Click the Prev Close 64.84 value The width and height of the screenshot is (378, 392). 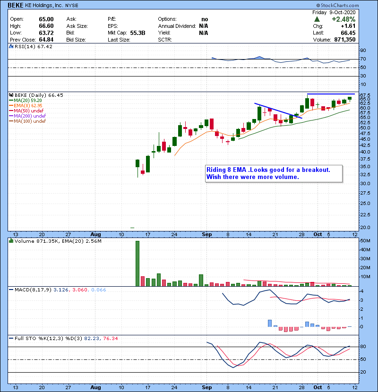[x=46, y=40]
